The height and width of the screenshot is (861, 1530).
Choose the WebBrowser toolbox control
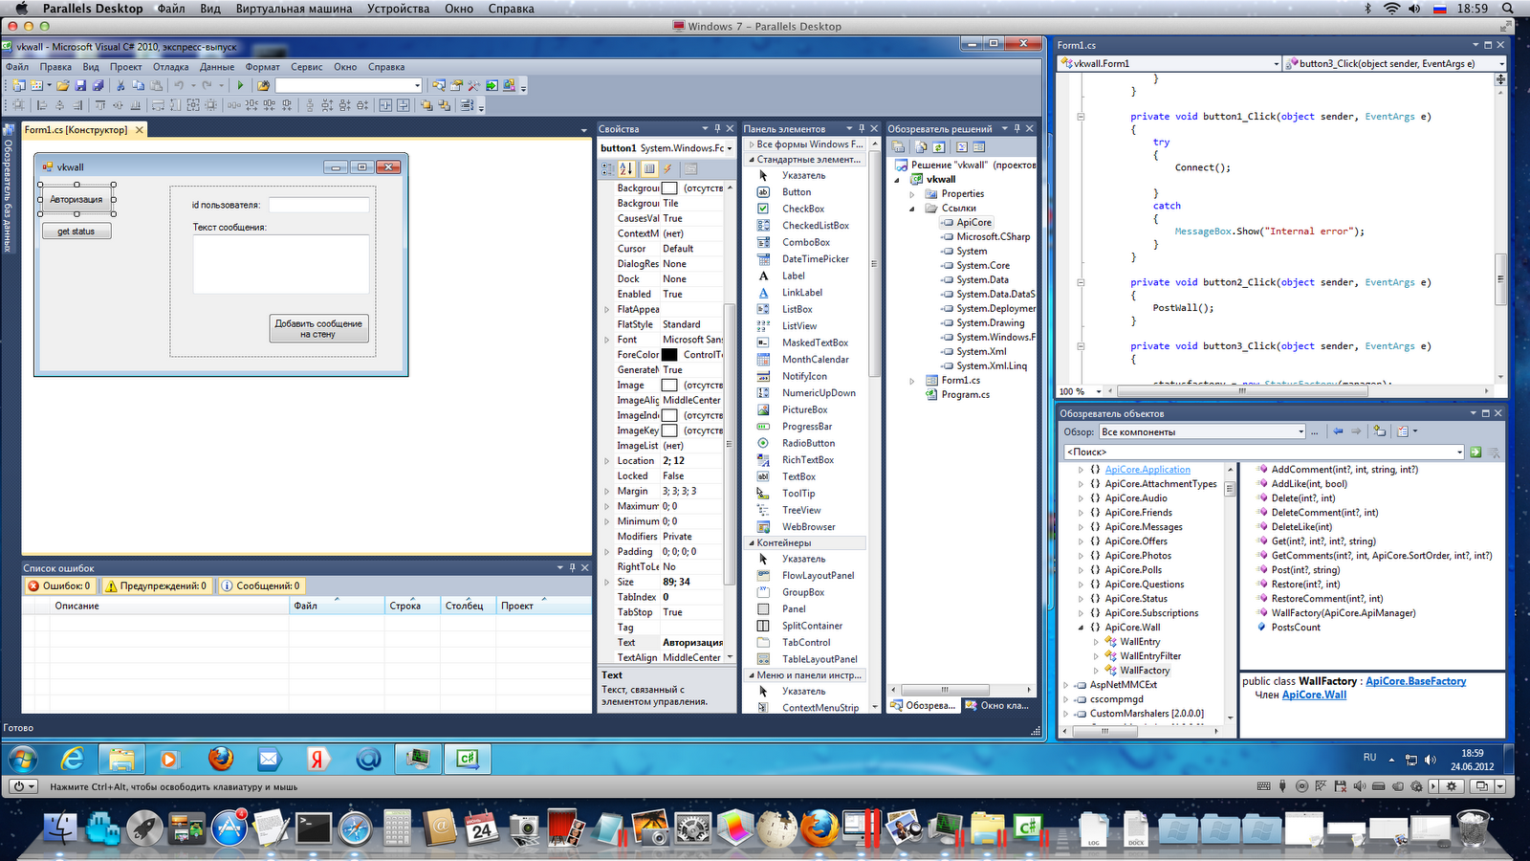(x=808, y=527)
